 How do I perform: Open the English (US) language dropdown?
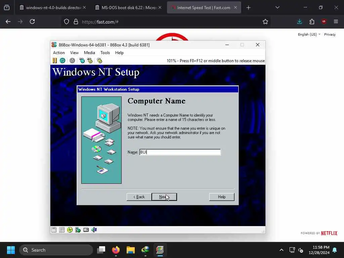tap(309, 35)
